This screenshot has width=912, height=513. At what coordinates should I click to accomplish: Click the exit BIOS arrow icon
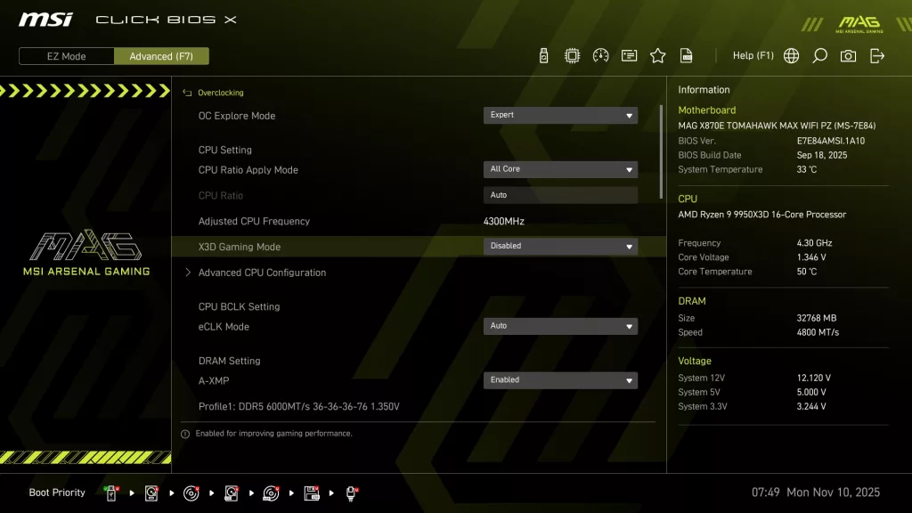point(877,54)
